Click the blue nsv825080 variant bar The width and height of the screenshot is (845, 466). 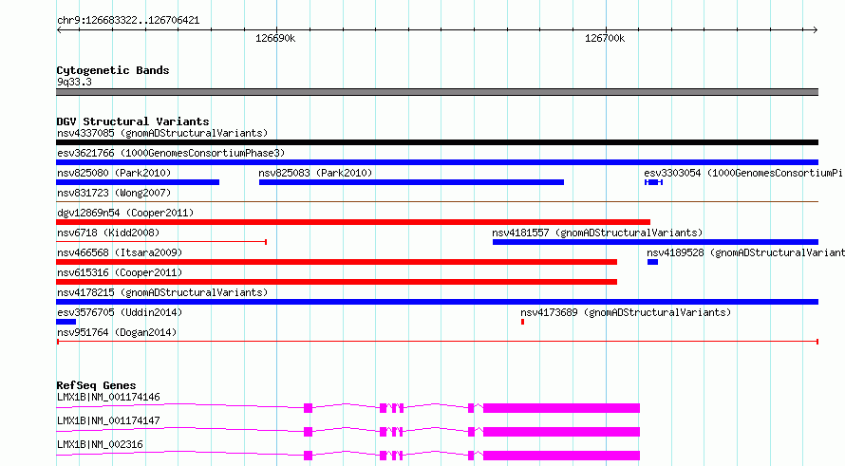click(138, 182)
